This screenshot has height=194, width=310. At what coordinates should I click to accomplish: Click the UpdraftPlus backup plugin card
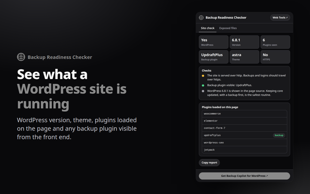[214, 57]
